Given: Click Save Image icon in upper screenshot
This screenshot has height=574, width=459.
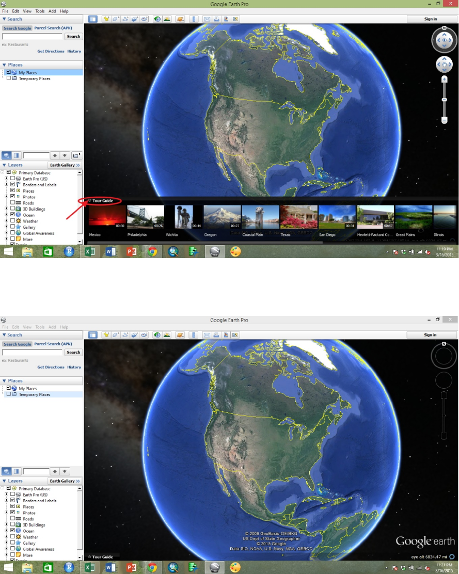Looking at the screenshot, I should (x=226, y=19).
